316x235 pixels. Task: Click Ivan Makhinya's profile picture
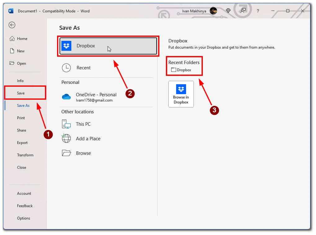(213, 11)
